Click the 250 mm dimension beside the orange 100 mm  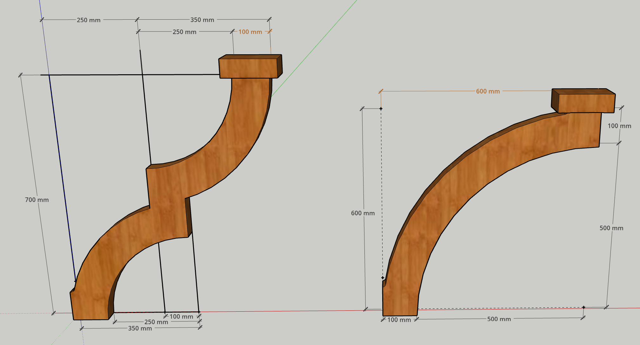coord(184,32)
